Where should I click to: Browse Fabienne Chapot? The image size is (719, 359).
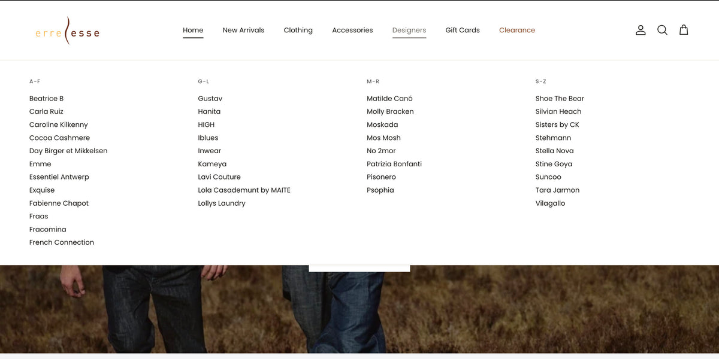59,203
